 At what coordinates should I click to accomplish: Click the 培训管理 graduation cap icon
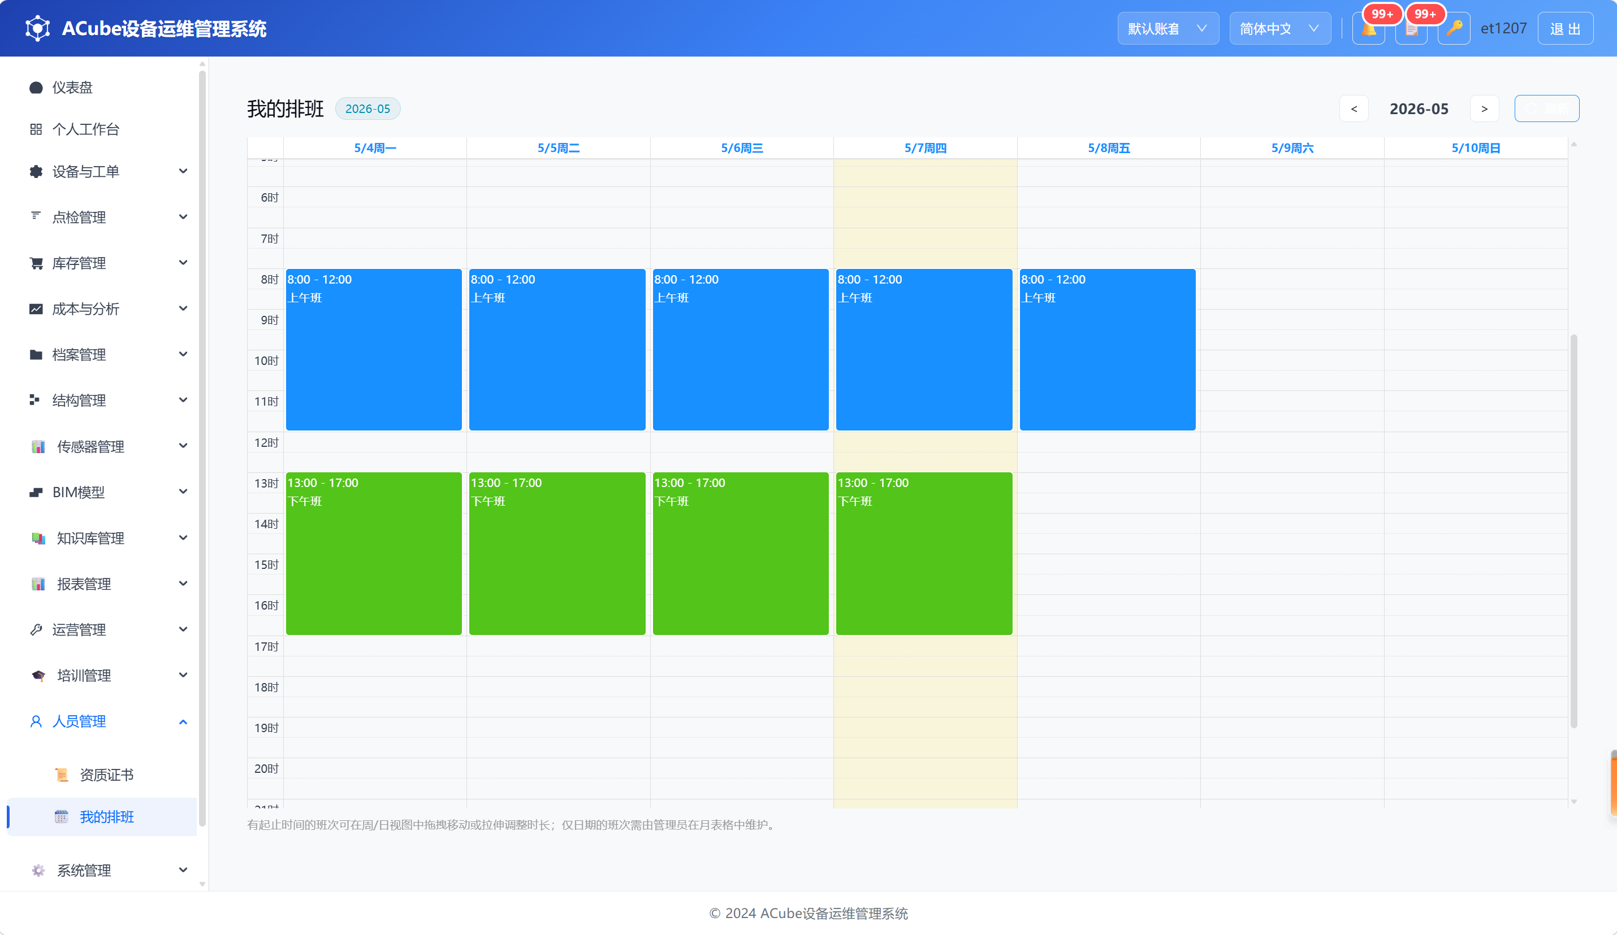click(x=38, y=675)
